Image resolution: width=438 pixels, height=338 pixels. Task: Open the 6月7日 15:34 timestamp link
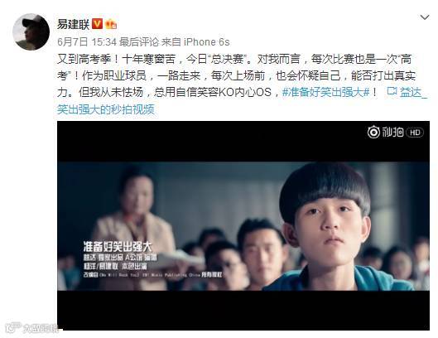pos(87,42)
